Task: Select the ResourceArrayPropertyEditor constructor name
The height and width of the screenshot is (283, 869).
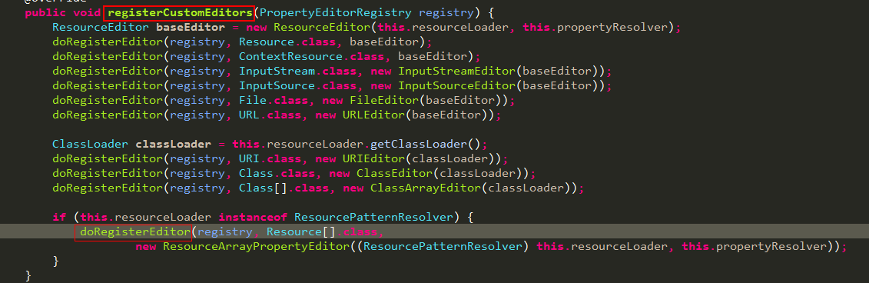Action: [x=256, y=246]
